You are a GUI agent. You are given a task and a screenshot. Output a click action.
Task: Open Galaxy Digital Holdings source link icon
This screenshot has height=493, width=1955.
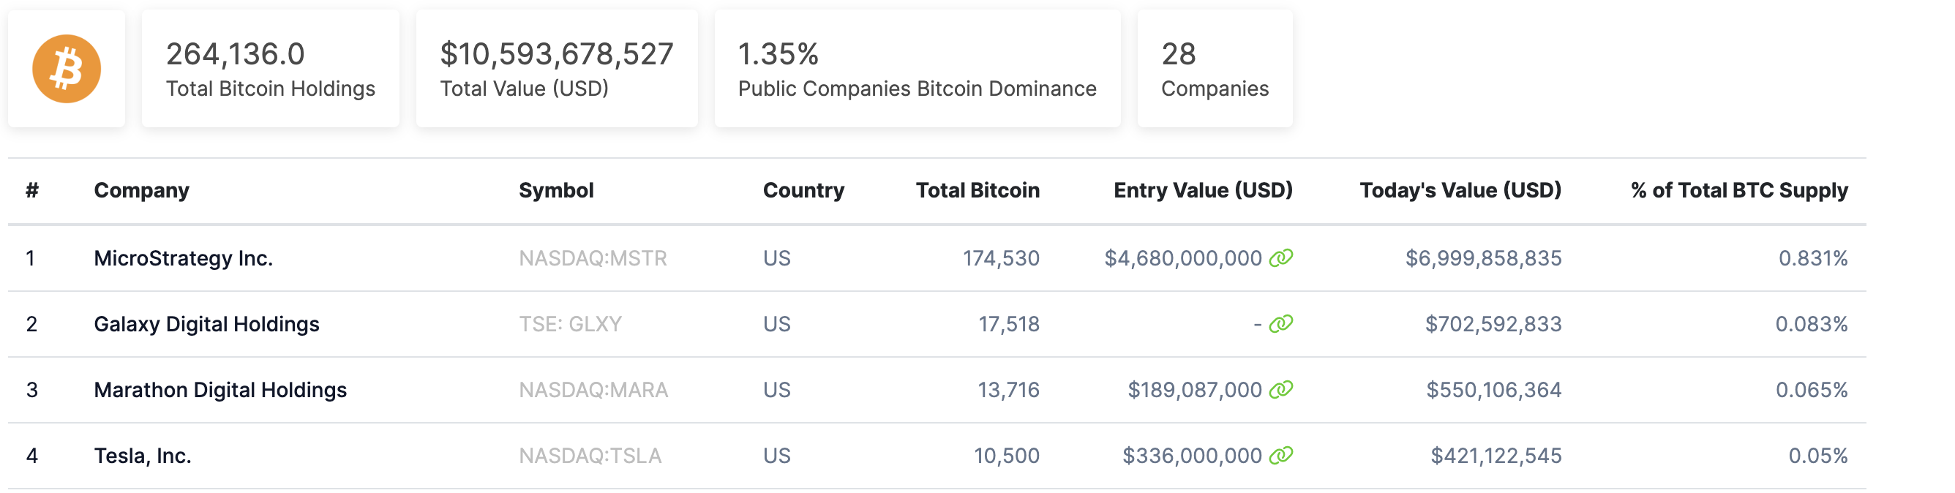[x=1281, y=324]
